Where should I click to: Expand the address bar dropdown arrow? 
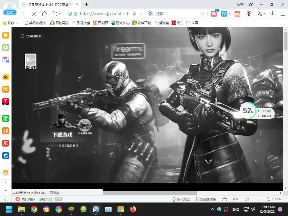(x=141, y=14)
